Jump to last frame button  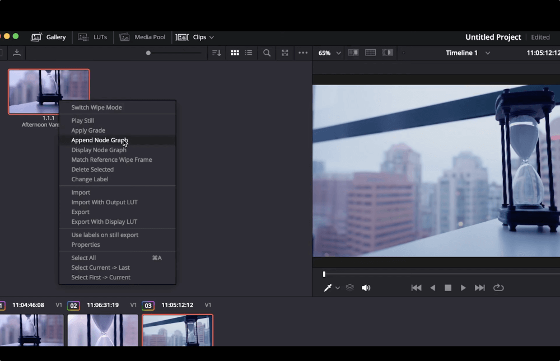(x=480, y=288)
